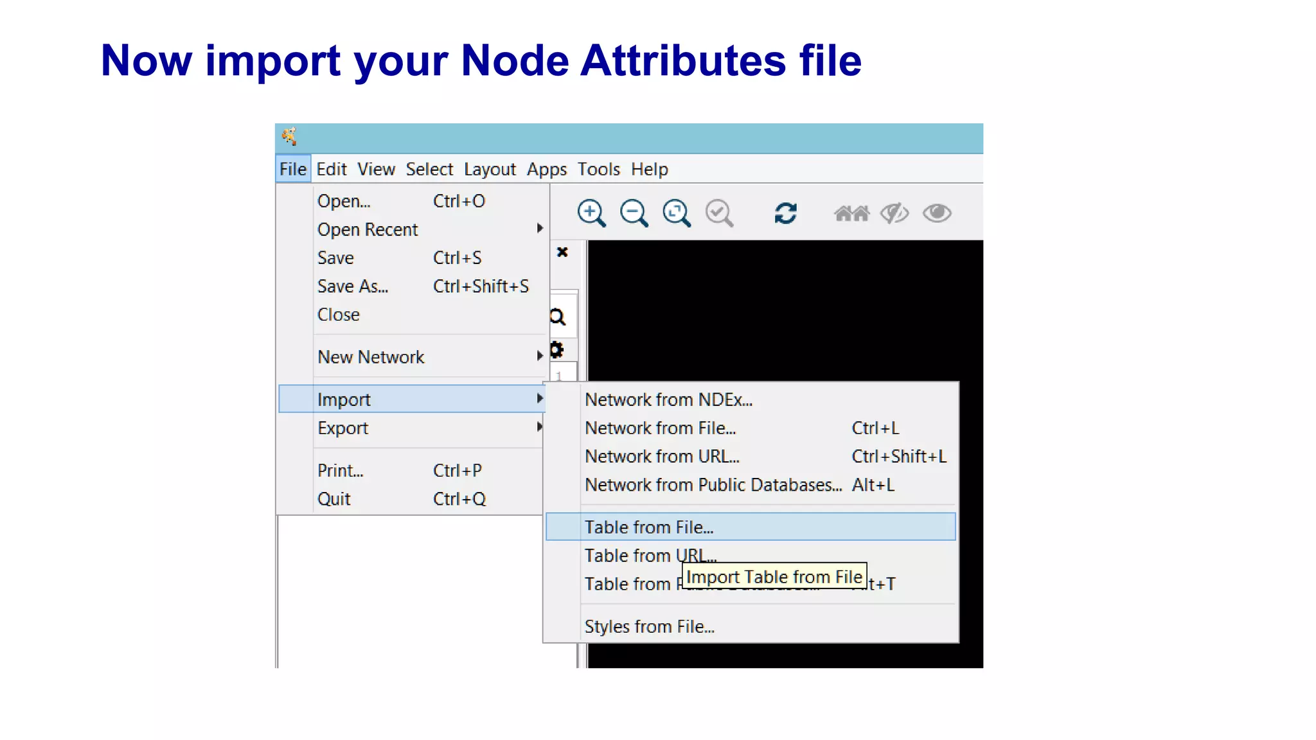Close the side panel with the X
This screenshot has width=1316, height=740.
pyautogui.click(x=562, y=252)
